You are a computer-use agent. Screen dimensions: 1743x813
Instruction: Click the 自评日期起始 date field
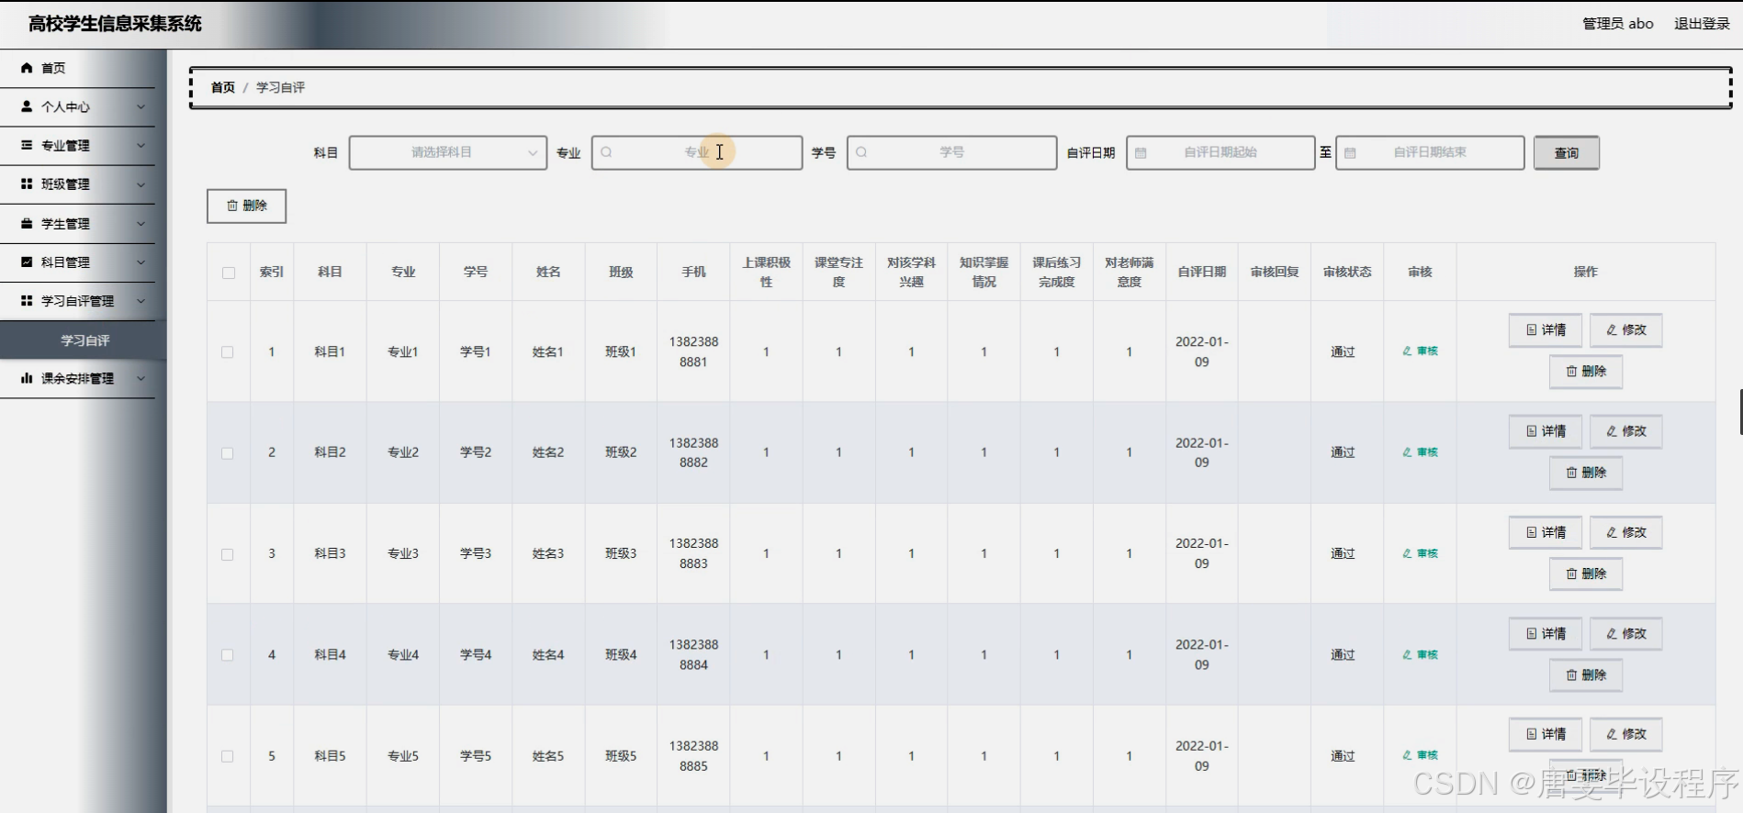1220,152
